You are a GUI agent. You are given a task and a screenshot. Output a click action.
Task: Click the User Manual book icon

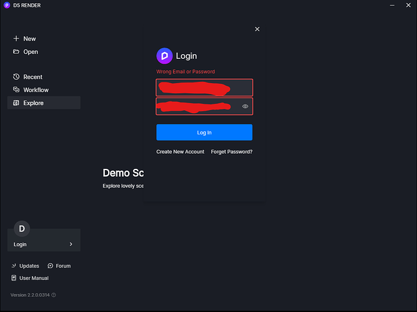(x=14, y=278)
